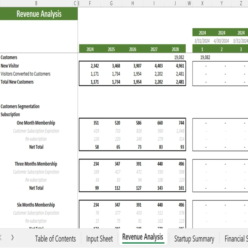Viewport: 248px width, 248px height.
Task: Click the One Month Membership label
Action: point(36,123)
